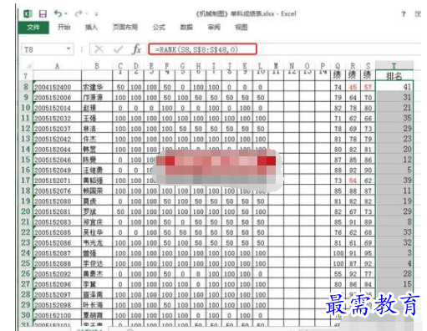This screenshot has width=427, height=331.
Task: Click rank 35 cell in row 11
Action: point(394,118)
